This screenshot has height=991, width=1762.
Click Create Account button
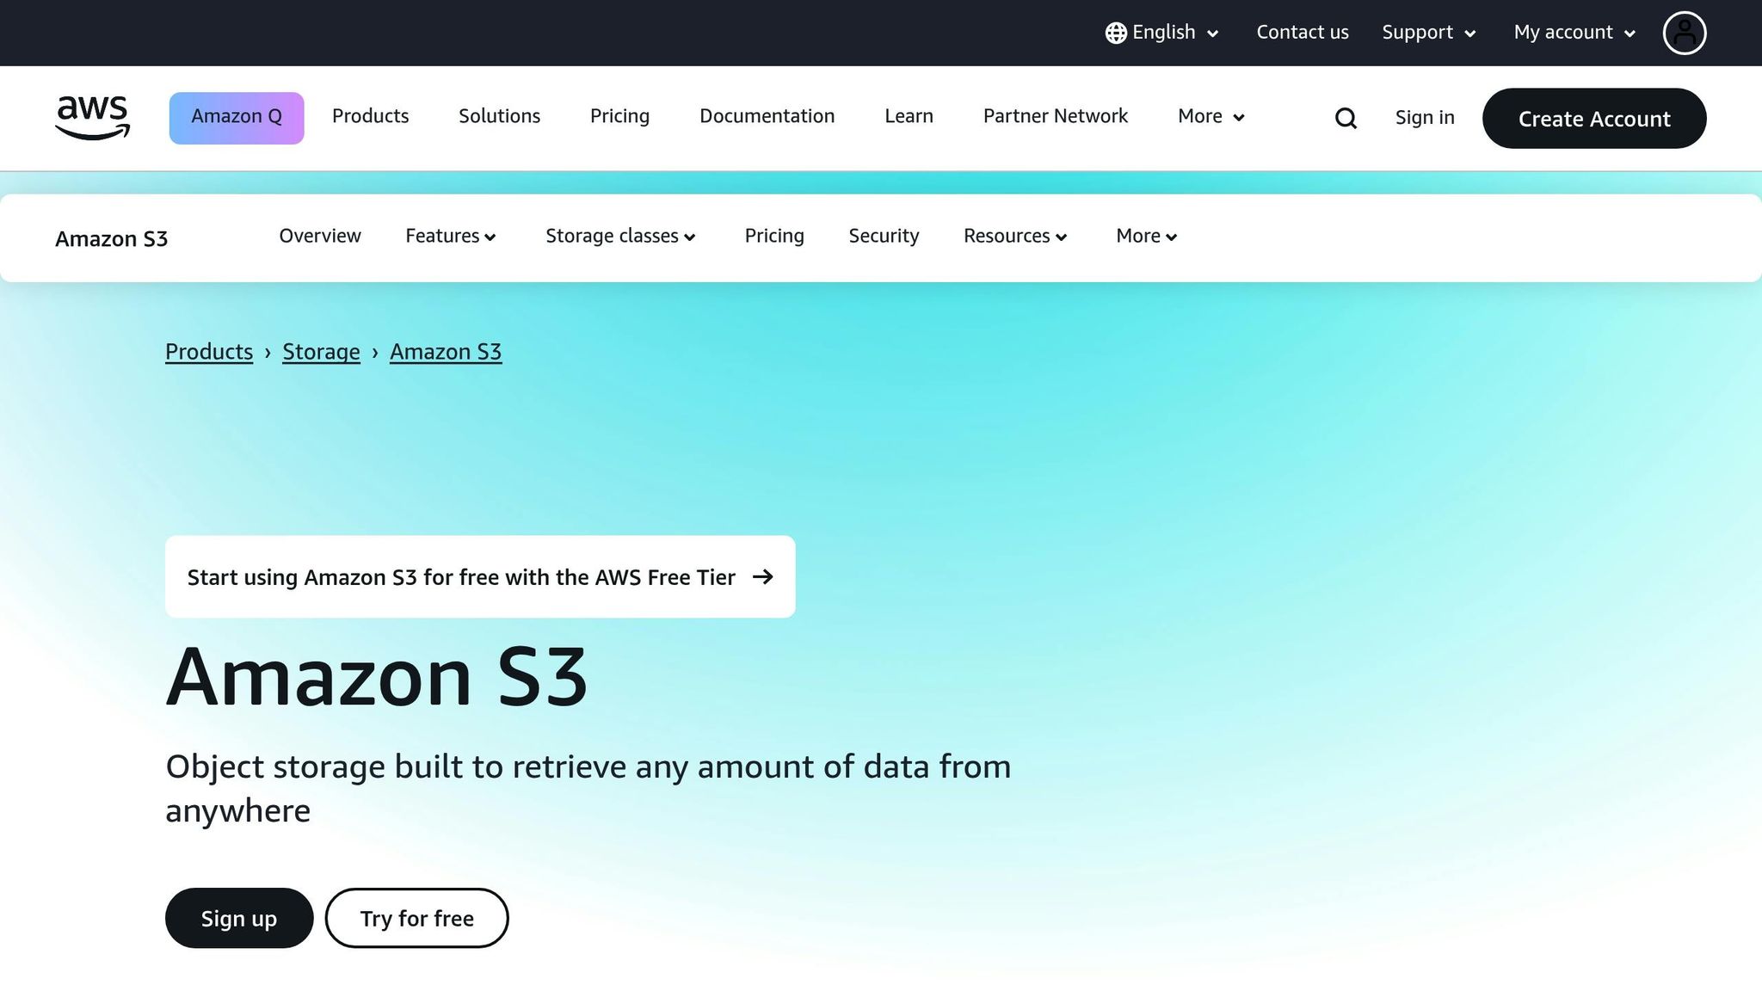point(1593,118)
